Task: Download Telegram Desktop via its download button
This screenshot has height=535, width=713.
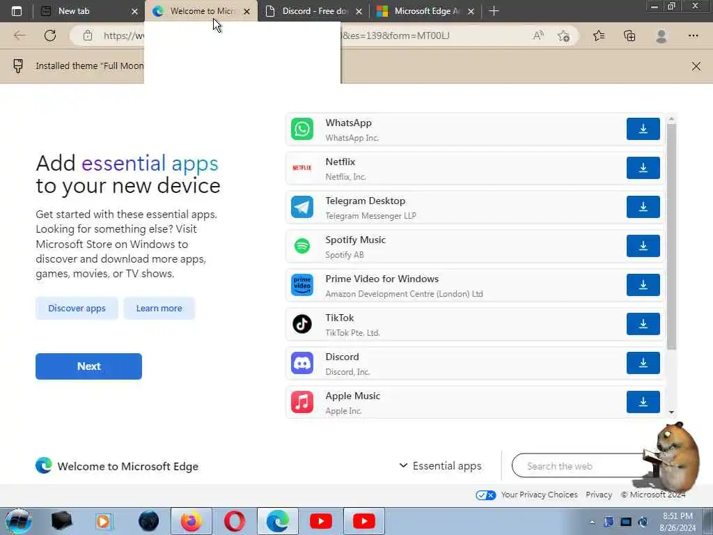Action: click(643, 207)
